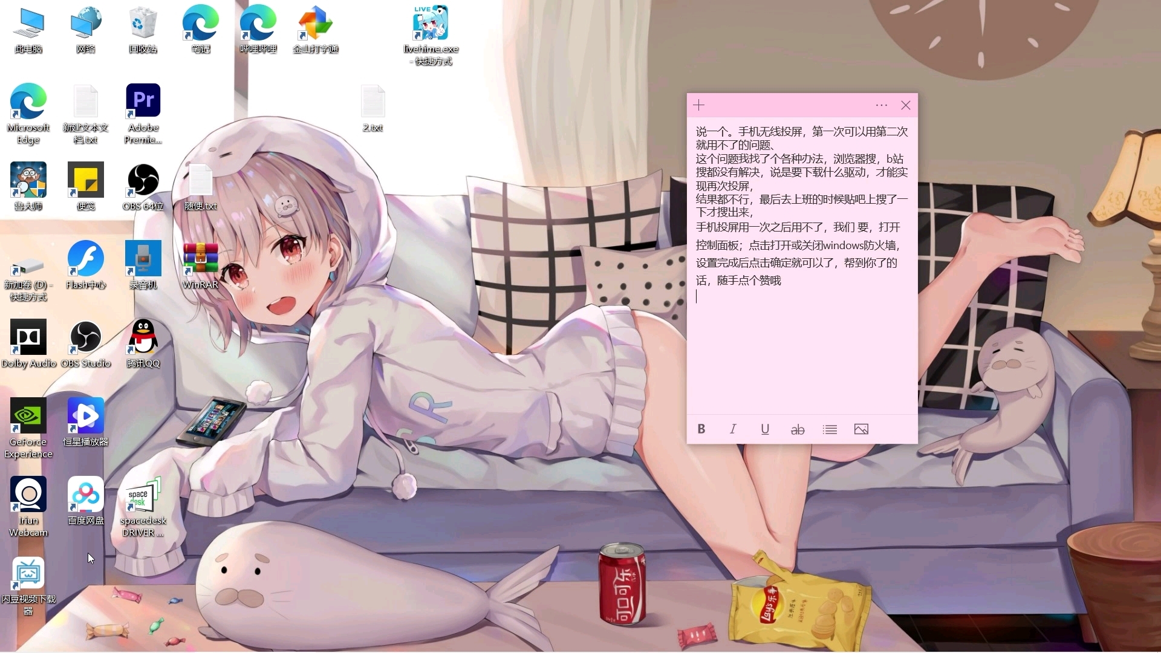Close the pink sticky note
Image resolution: width=1161 pixels, height=653 pixels.
click(906, 105)
